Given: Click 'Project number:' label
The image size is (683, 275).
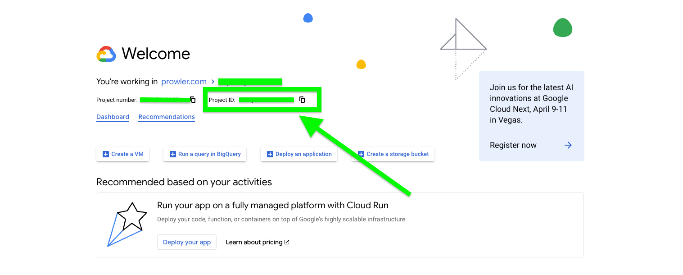Looking at the screenshot, I should [117, 100].
